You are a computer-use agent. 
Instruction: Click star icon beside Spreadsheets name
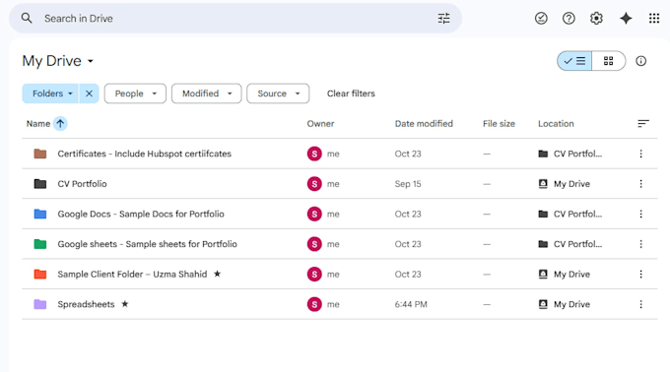(125, 304)
